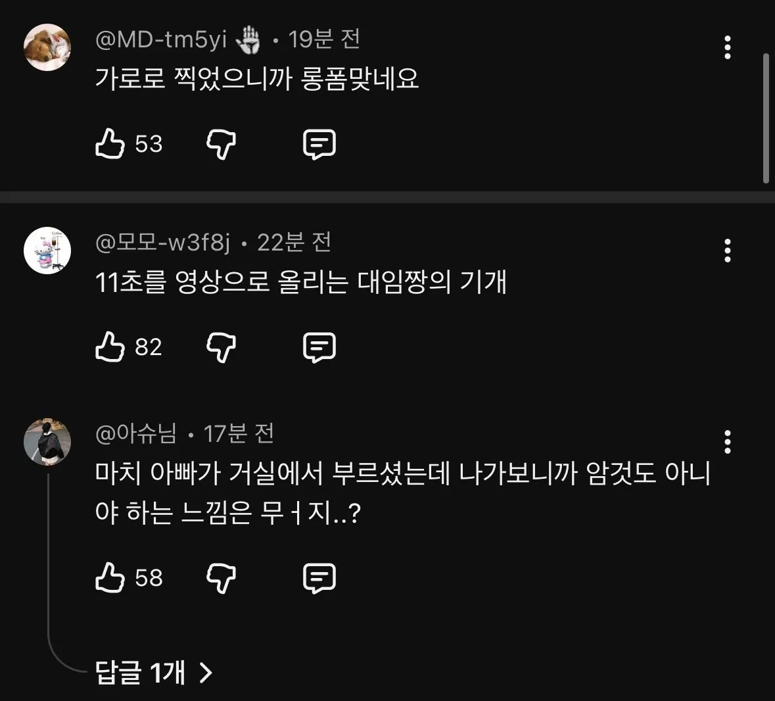
Task: Click the @아슈님 profile avatar
Action: pyautogui.click(x=47, y=441)
